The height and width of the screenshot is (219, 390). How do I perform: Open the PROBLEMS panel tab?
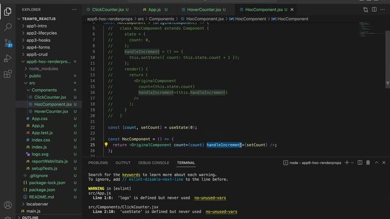98,162
